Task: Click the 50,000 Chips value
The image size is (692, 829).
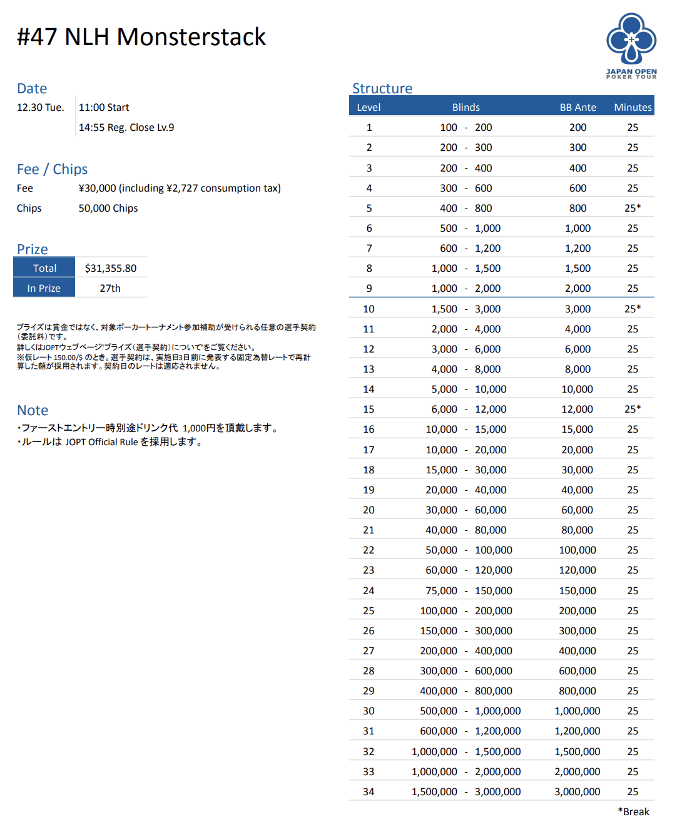Action: (x=108, y=209)
